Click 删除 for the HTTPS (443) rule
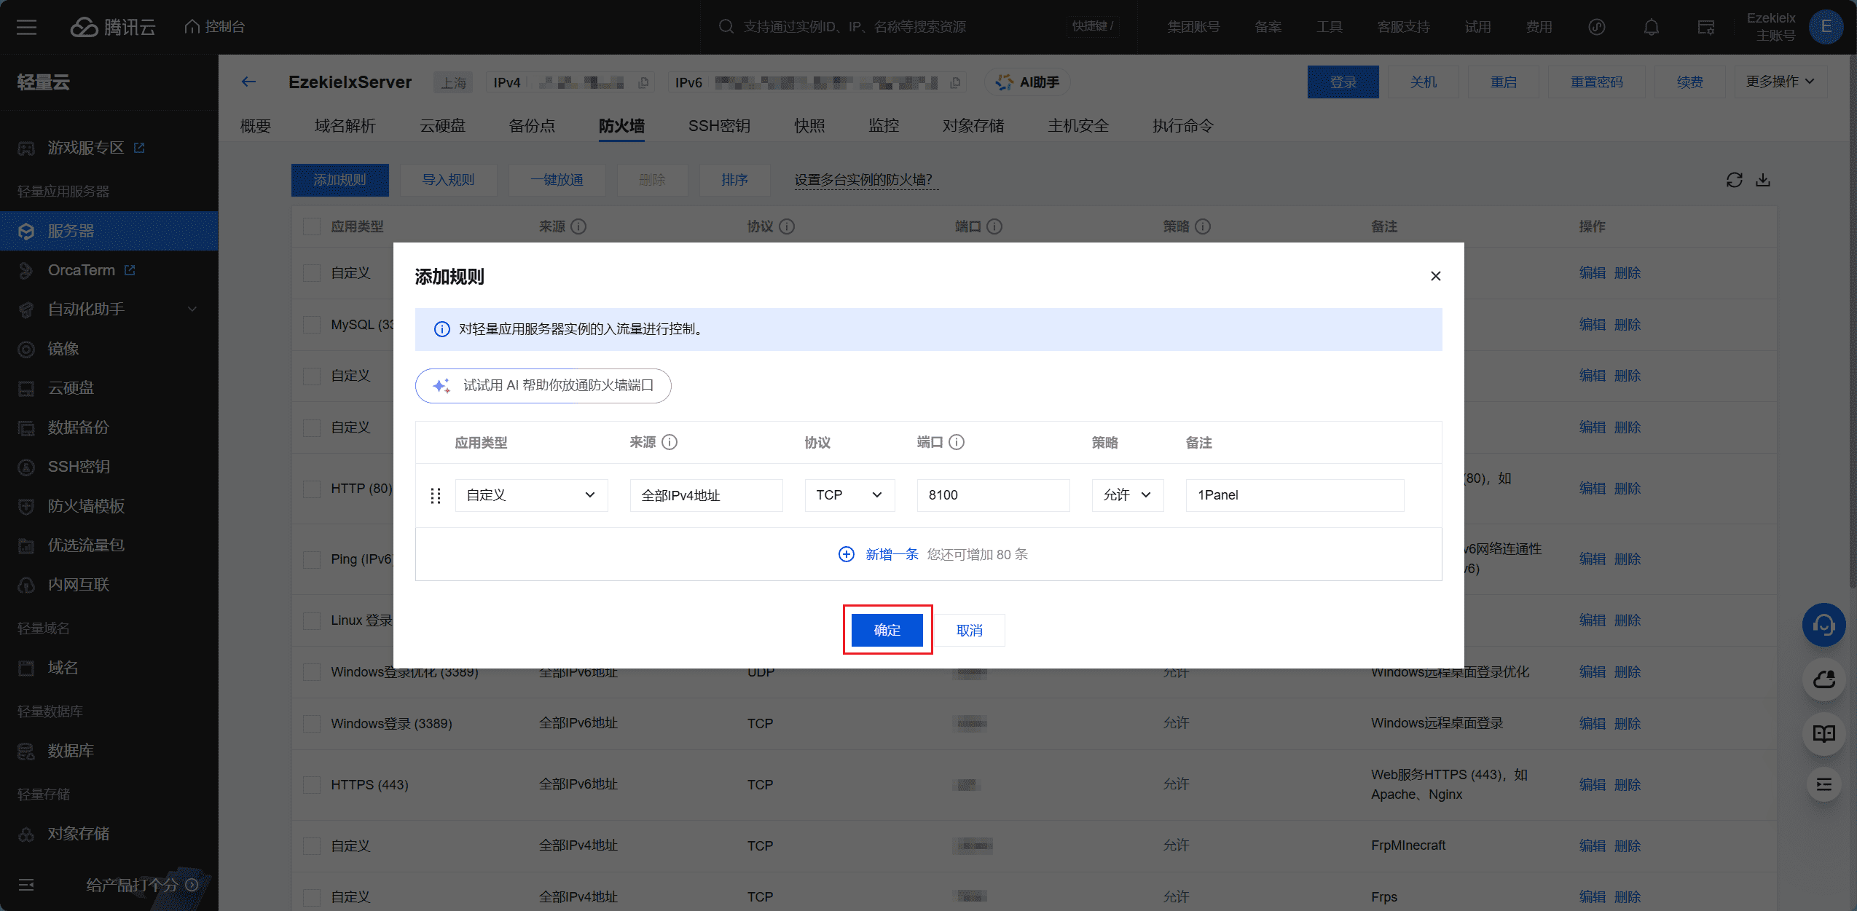The width and height of the screenshot is (1857, 911). click(1628, 785)
